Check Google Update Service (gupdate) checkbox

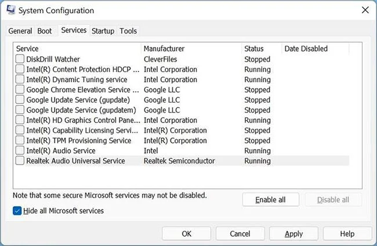(x=20, y=100)
